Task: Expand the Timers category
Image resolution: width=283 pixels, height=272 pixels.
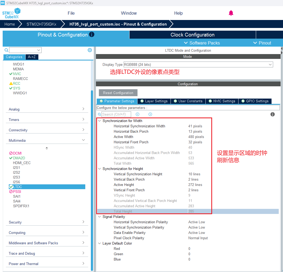Action: [47, 120]
